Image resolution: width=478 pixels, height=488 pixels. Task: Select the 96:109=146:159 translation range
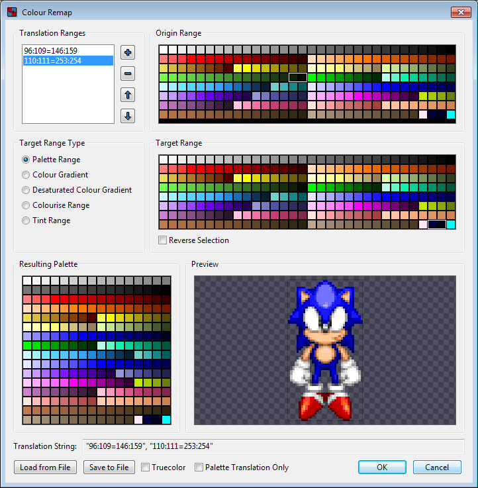pyautogui.click(x=68, y=50)
